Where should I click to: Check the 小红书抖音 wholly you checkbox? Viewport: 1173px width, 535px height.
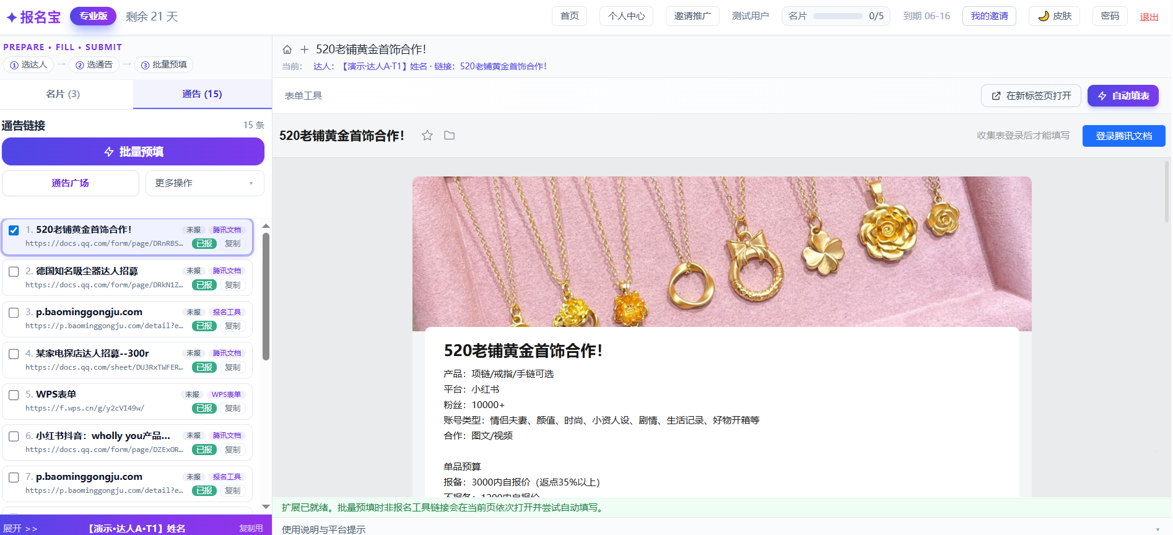(x=14, y=436)
